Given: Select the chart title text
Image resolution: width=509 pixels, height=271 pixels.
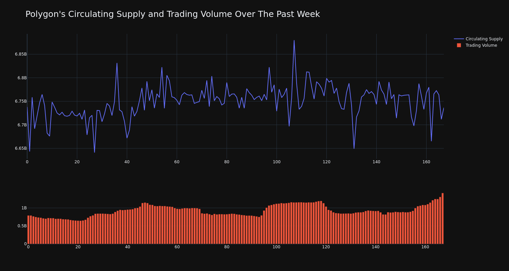Looking at the screenshot, I should point(173,14).
